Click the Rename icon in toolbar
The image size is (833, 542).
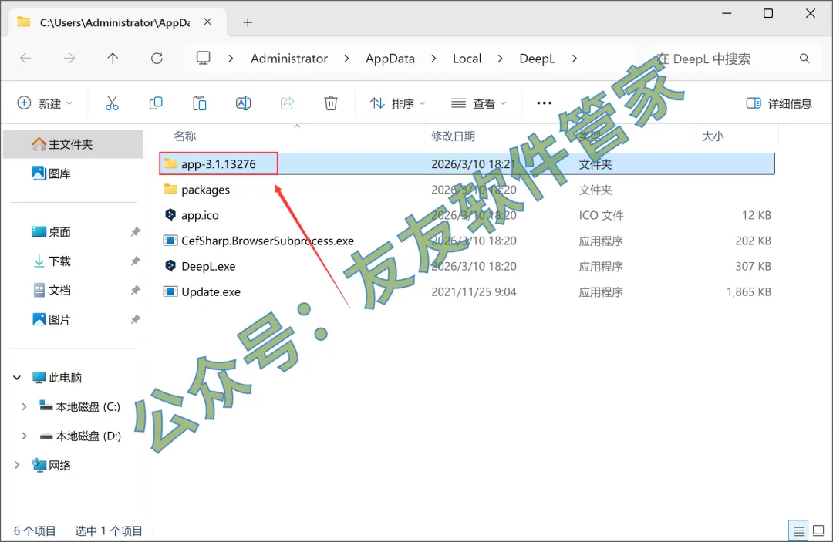pyautogui.click(x=243, y=103)
